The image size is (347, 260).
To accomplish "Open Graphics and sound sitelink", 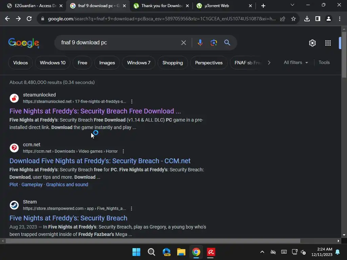I will pyautogui.click(x=67, y=185).
